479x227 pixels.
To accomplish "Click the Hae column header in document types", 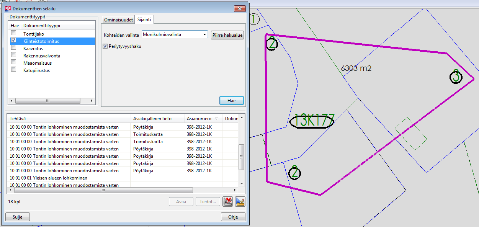I will [15, 26].
